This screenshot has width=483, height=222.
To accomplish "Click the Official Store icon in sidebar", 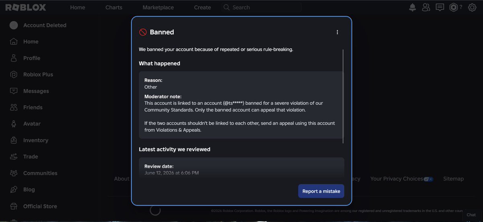I will (x=14, y=206).
